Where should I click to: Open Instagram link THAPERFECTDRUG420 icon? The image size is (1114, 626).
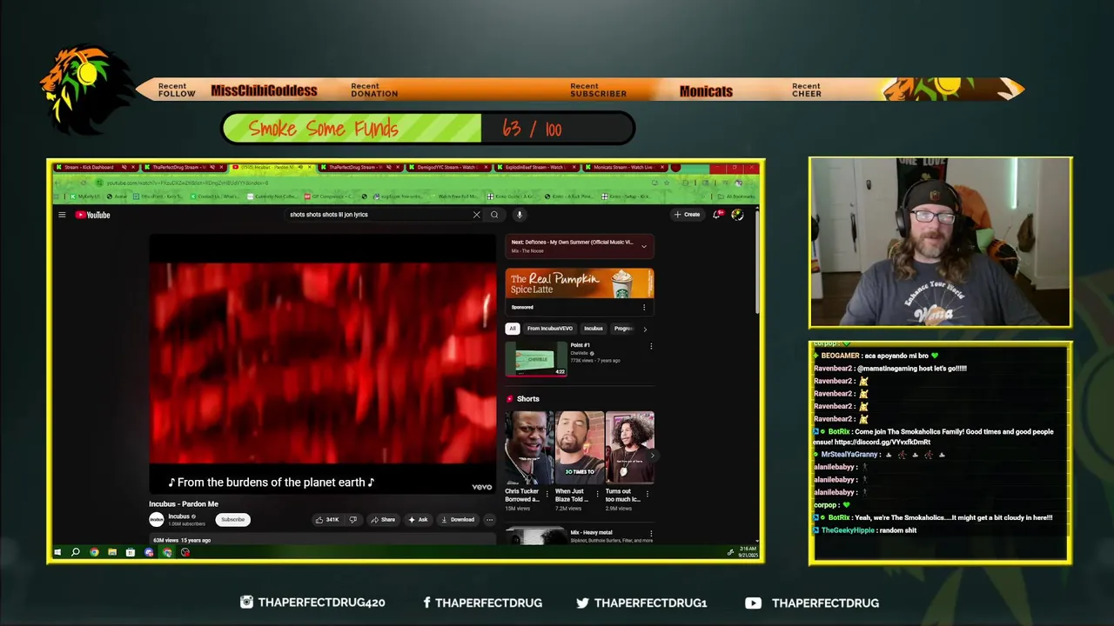pos(246,602)
